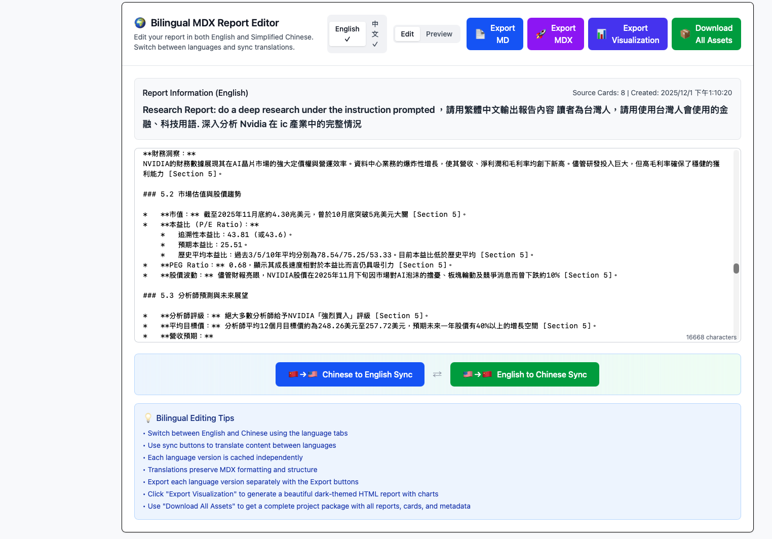The height and width of the screenshot is (539, 772).
Task: Select the 中文 language tab
Action: coord(375,33)
